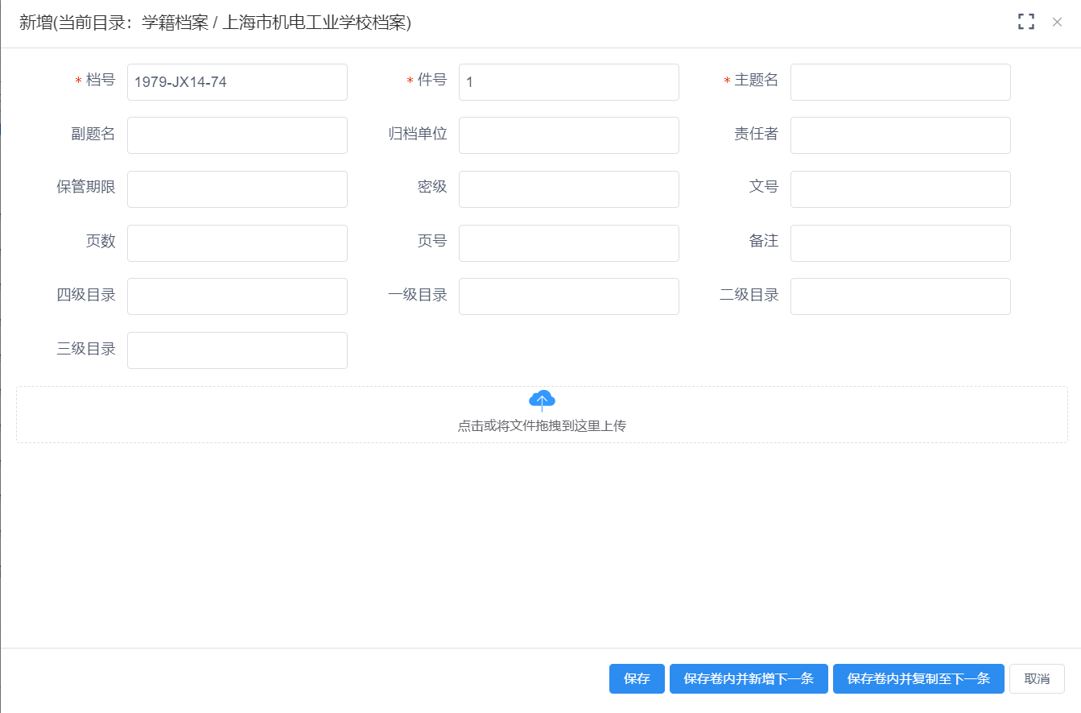Click the 一级目录 input field
The image size is (1081, 713).
tap(568, 296)
